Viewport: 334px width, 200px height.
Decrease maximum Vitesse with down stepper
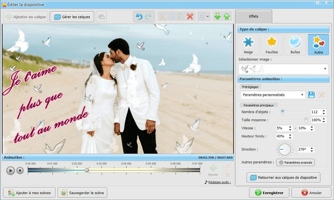[312, 130]
